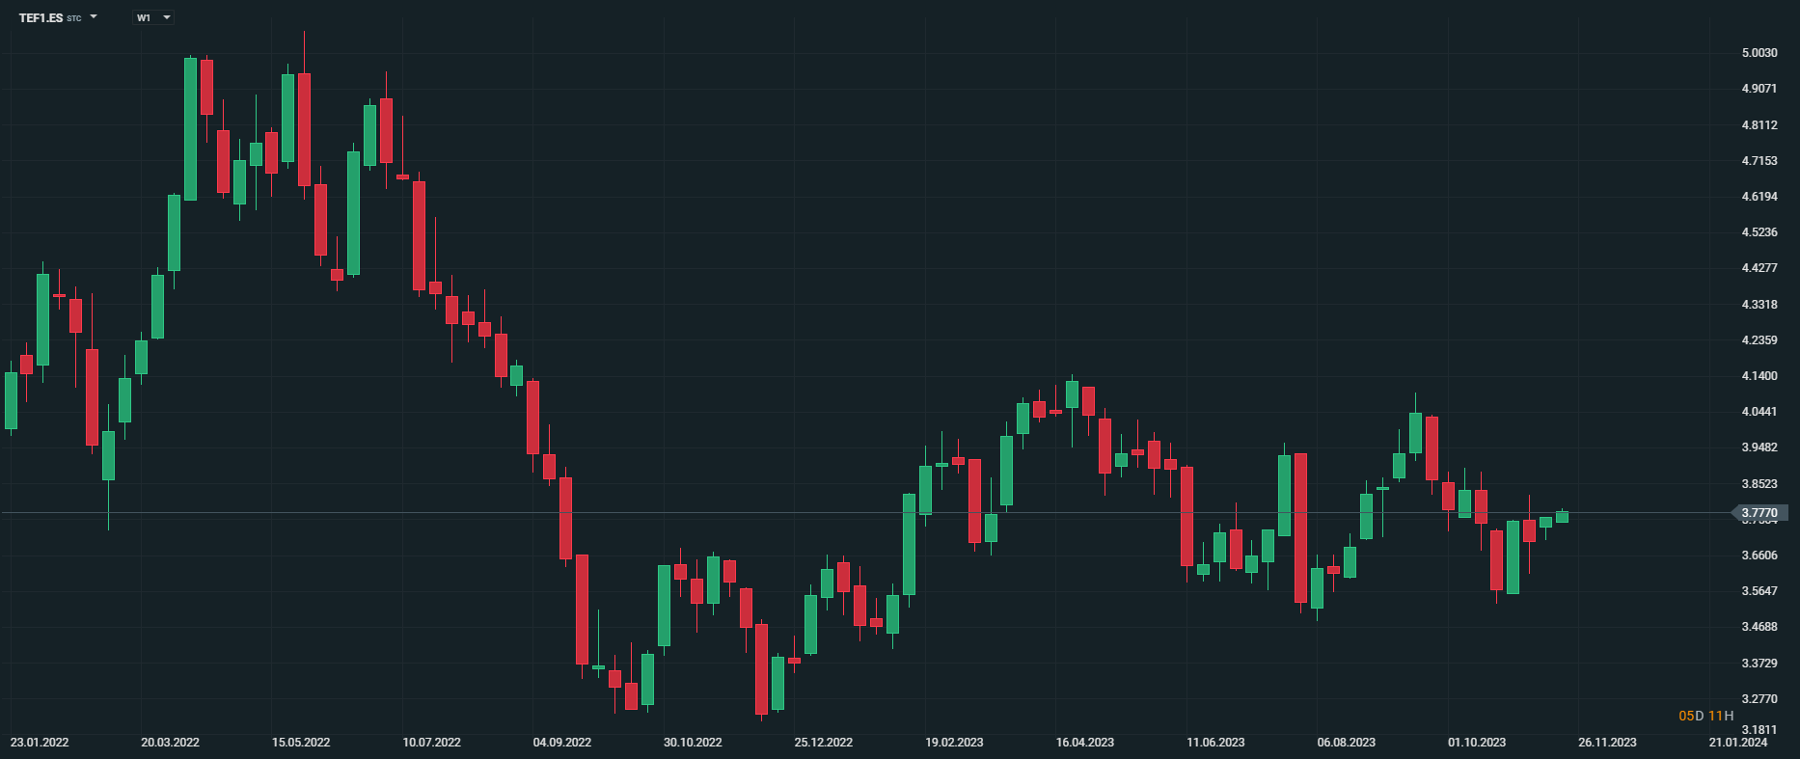Image resolution: width=1800 pixels, height=759 pixels.
Task: Select the current price tag 3.7770
Action: [x=1759, y=513]
